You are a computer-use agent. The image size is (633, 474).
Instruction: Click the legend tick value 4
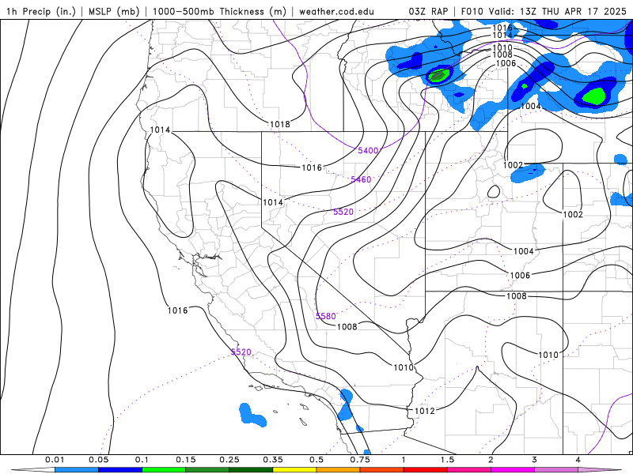pos(578,460)
